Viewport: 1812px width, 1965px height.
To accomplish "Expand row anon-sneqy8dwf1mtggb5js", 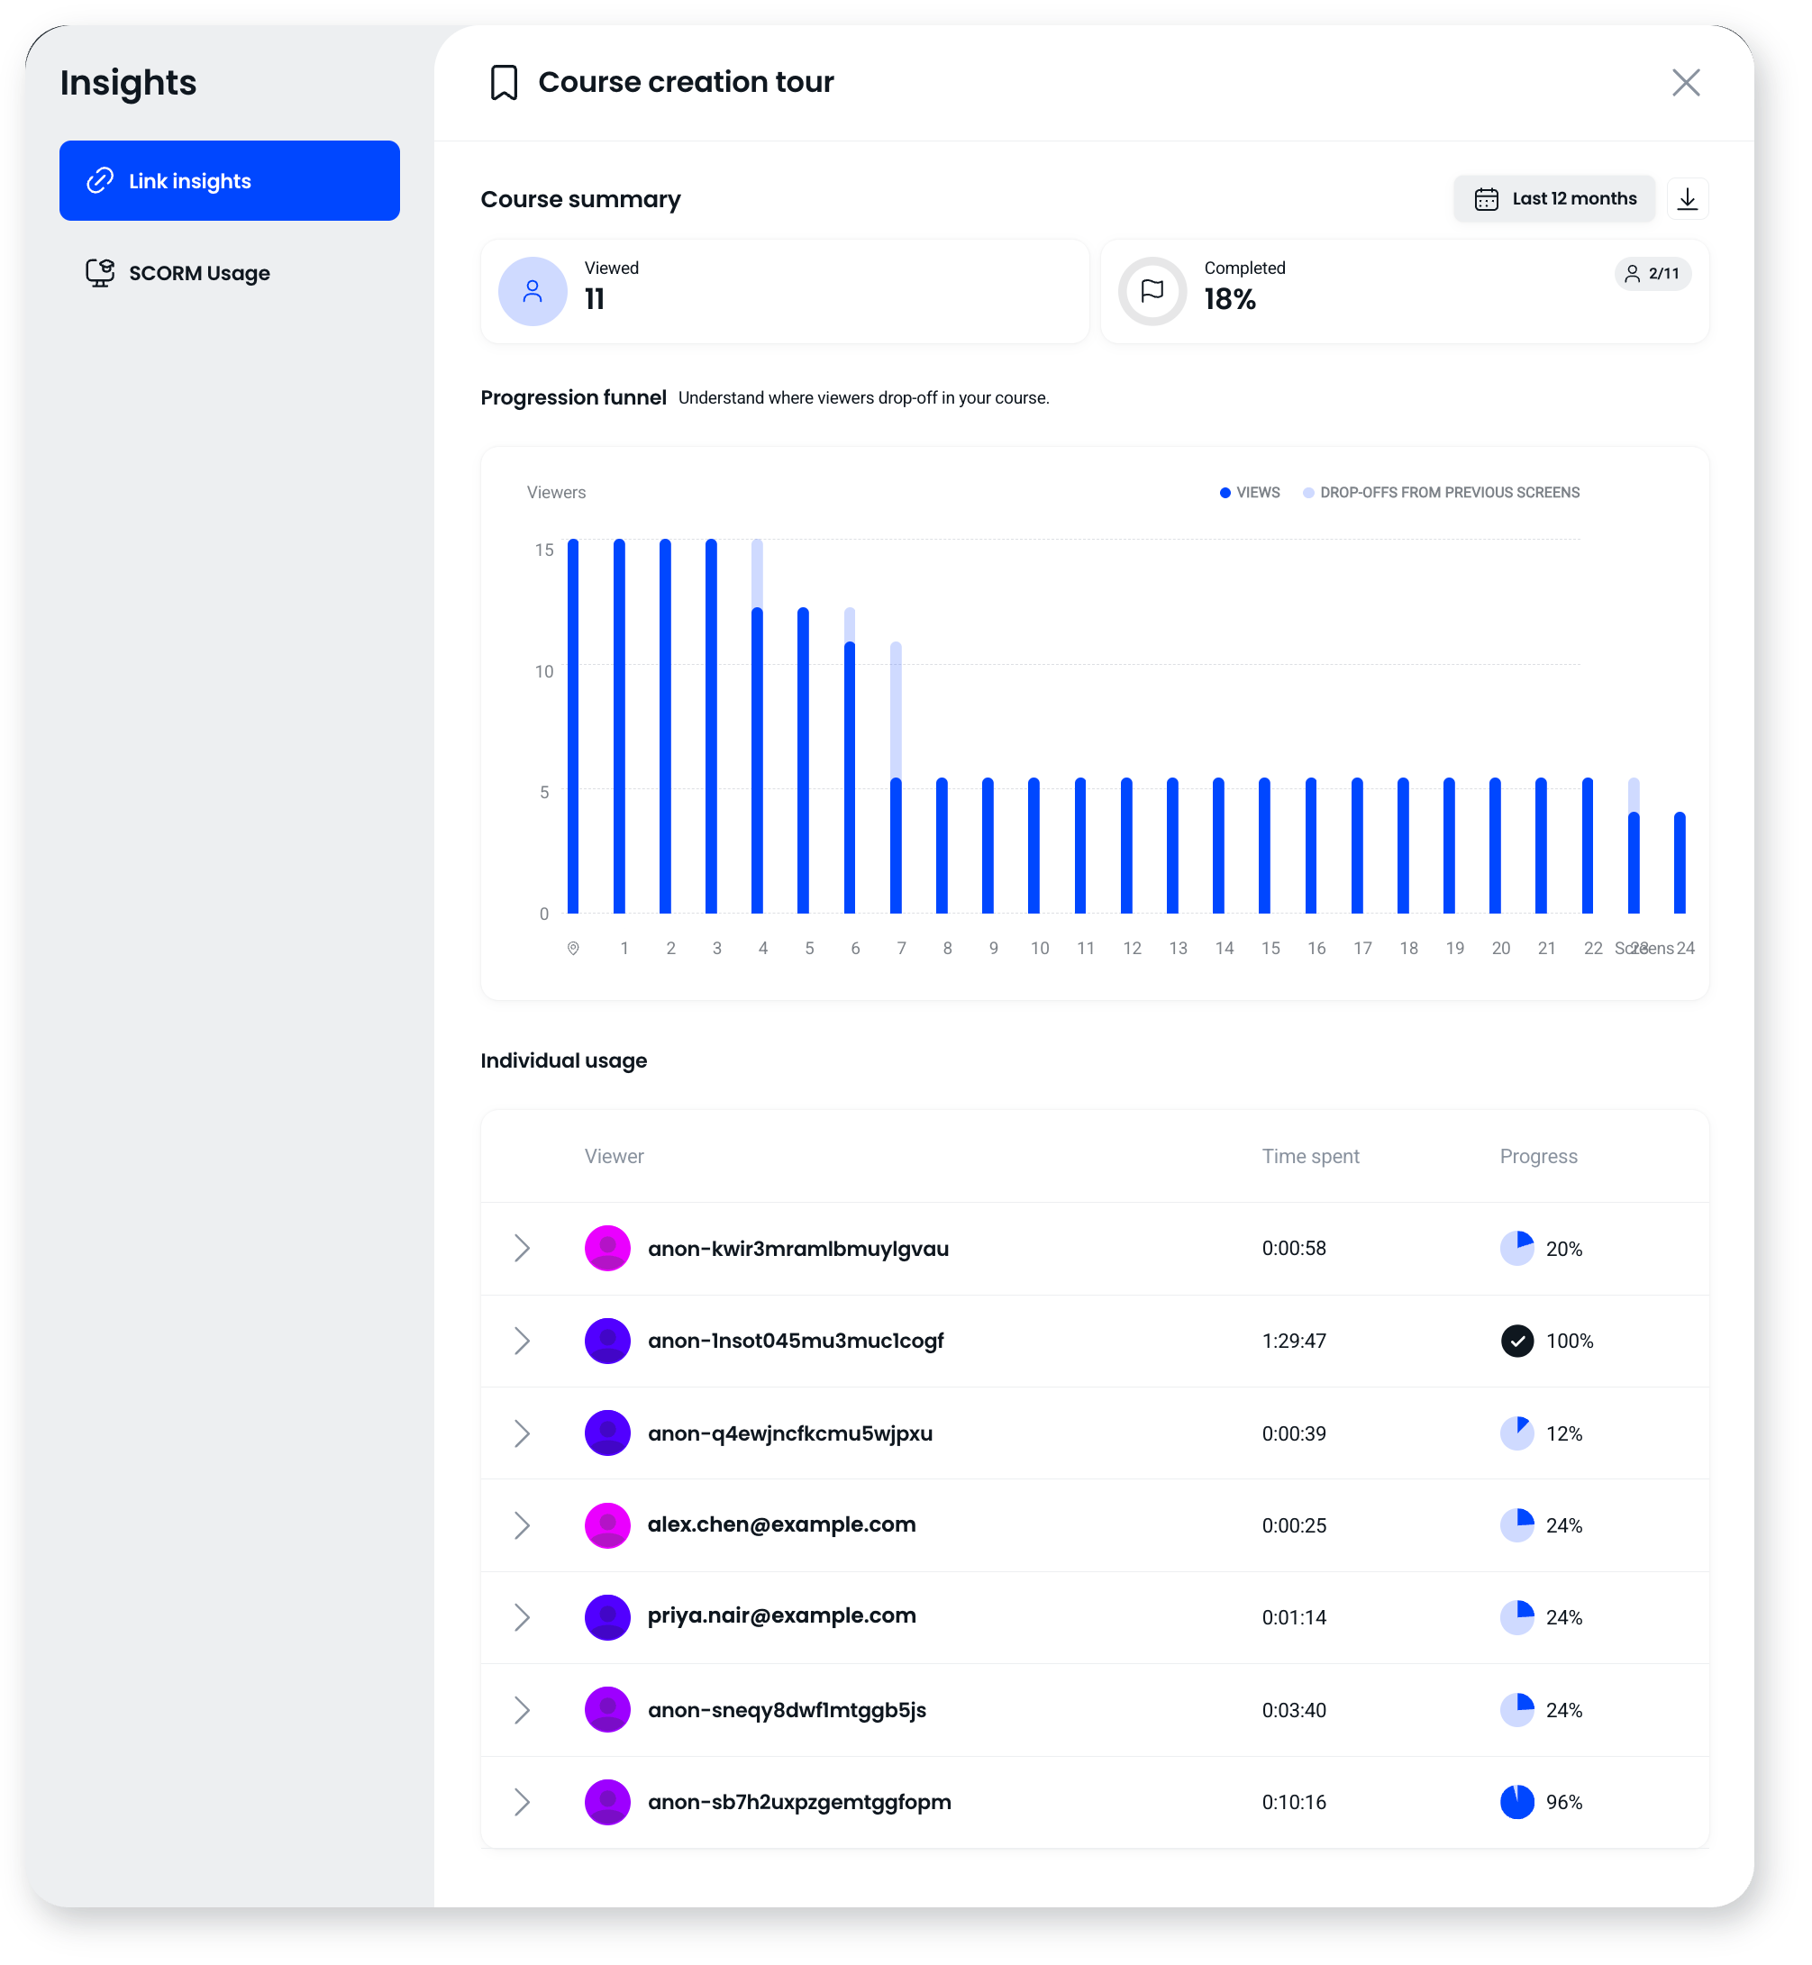I will pos(522,1710).
